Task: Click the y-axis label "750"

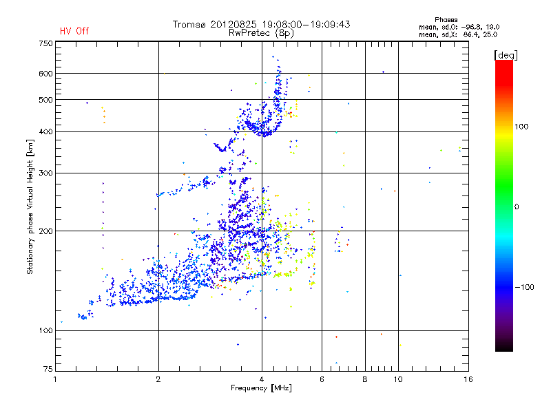Action: point(45,44)
